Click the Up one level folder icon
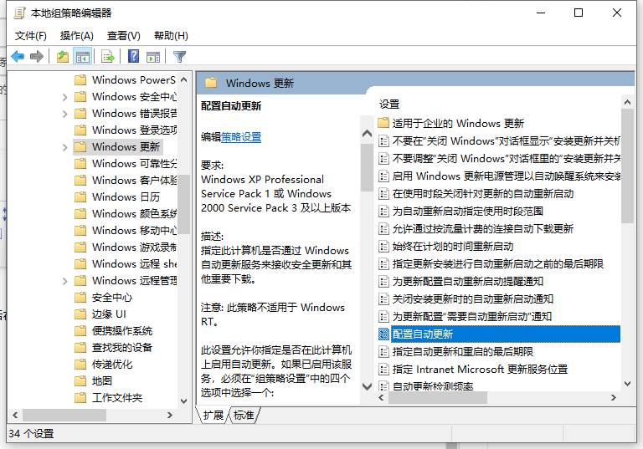Viewport: 643px width, 449px height. [x=63, y=57]
